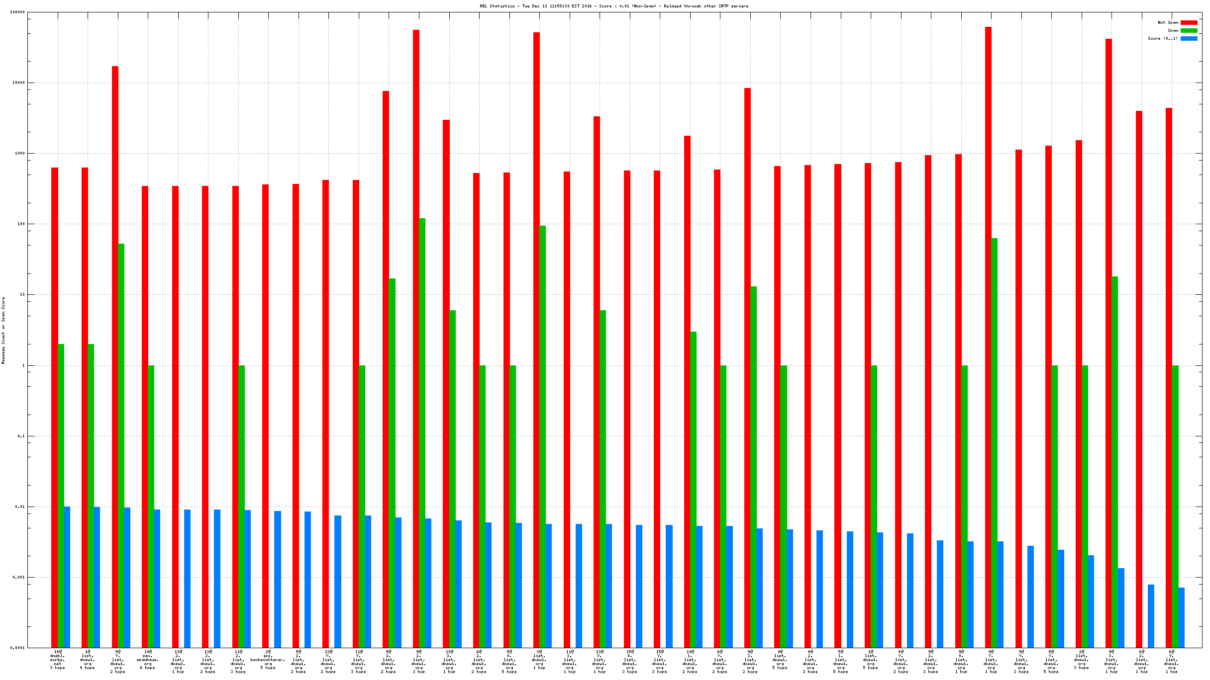
Task: Click blue bar above ips.backscatterer.org label
Action: tap(278, 579)
